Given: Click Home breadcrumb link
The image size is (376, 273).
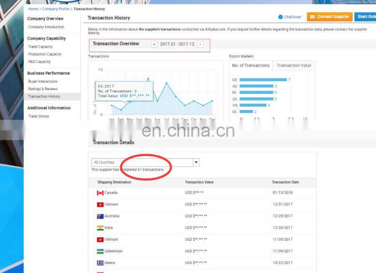Looking at the screenshot, I should (33, 9).
